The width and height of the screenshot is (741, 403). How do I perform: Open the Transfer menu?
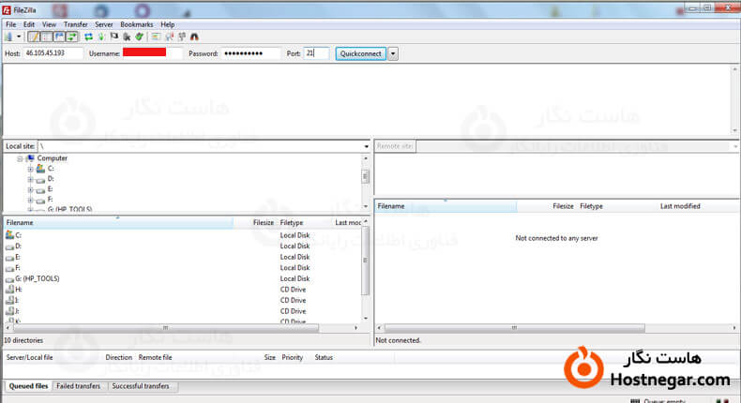pos(76,24)
